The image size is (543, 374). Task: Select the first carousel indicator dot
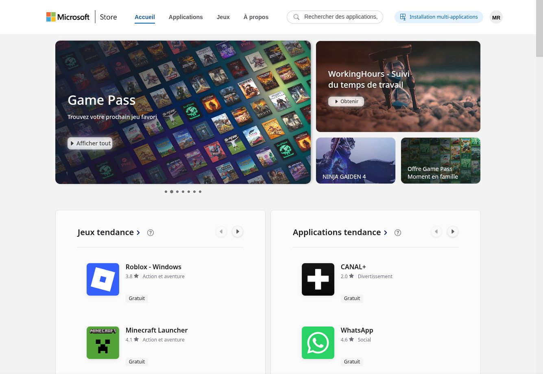click(166, 192)
